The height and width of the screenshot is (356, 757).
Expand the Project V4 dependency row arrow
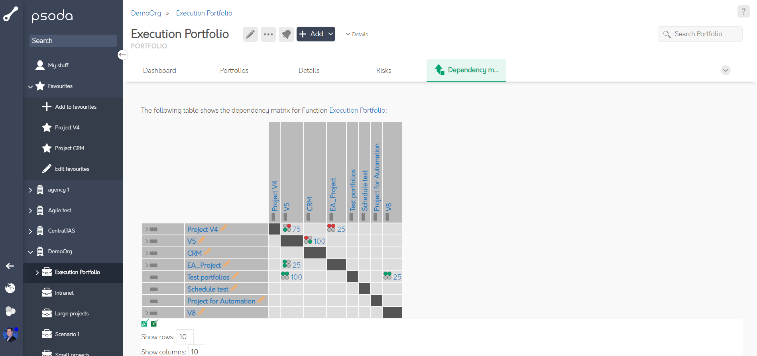click(146, 229)
